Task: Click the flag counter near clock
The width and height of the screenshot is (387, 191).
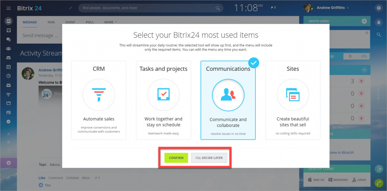Action: pyautogui.click(x=273, y=8)
